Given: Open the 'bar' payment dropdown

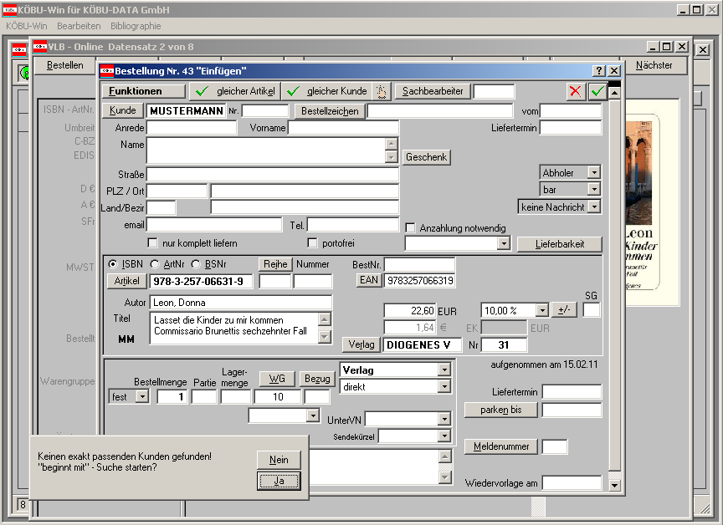Looking at the screenshot, I should click(594, 189).
